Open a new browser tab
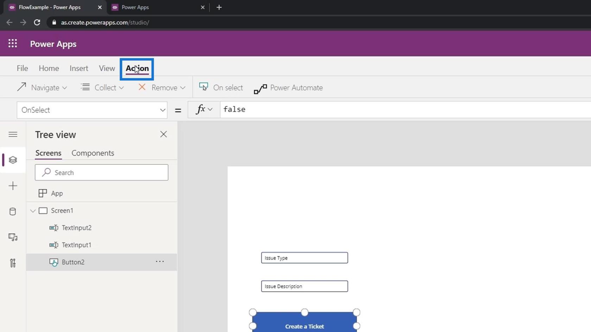591x332 pixels. pyautogui.click(x=219, y=7)
